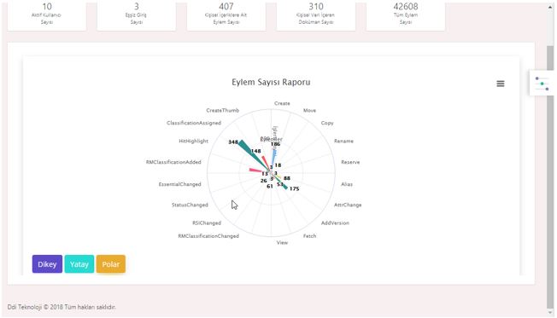Click the scrollbar down arrow

click(x=550, y=313)
